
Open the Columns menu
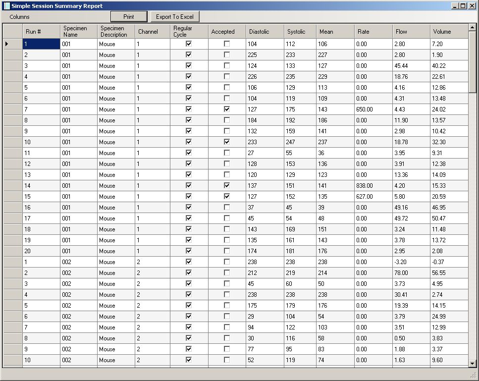pyautogui.click(x=20, y=17)
